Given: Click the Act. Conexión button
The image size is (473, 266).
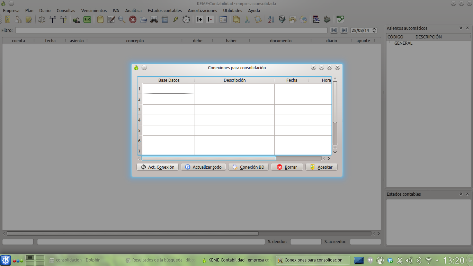Looking at the screenshot, I should [x=158, y=167].
